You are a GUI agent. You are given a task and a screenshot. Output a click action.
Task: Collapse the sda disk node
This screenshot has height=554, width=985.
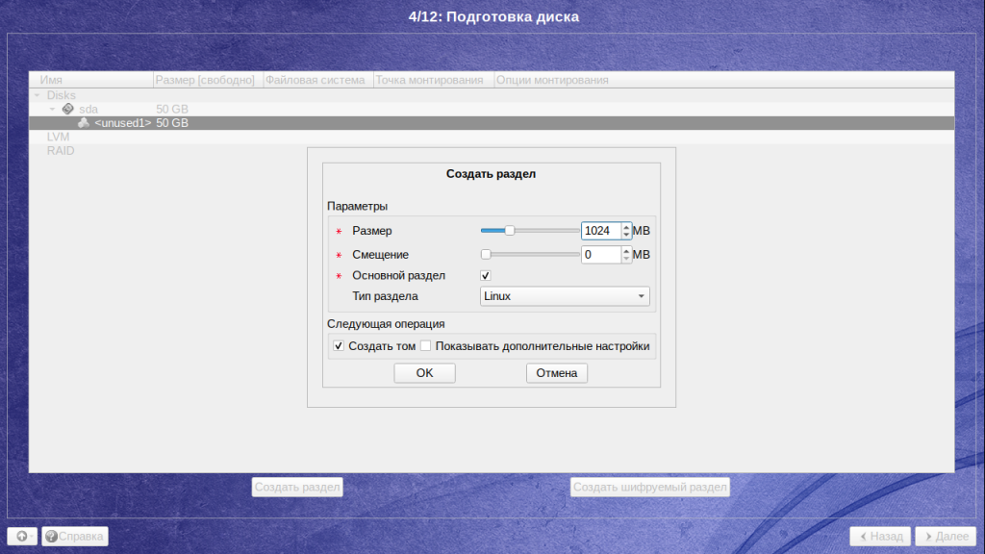click(x=52, y=109)
